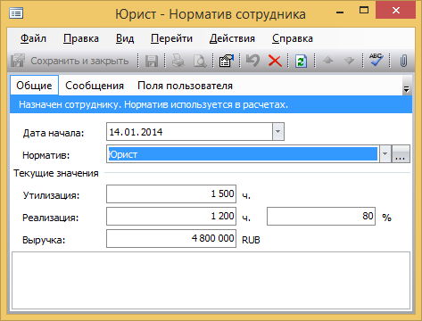Click the Утилизация hours field
The width and height of the screenshot is (422, 321).
pyautogui.click(x=171, y=193)
